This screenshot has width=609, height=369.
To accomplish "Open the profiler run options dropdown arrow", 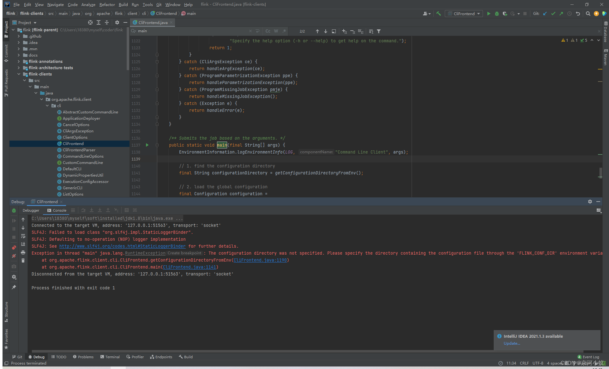I will tap(519, 14).
